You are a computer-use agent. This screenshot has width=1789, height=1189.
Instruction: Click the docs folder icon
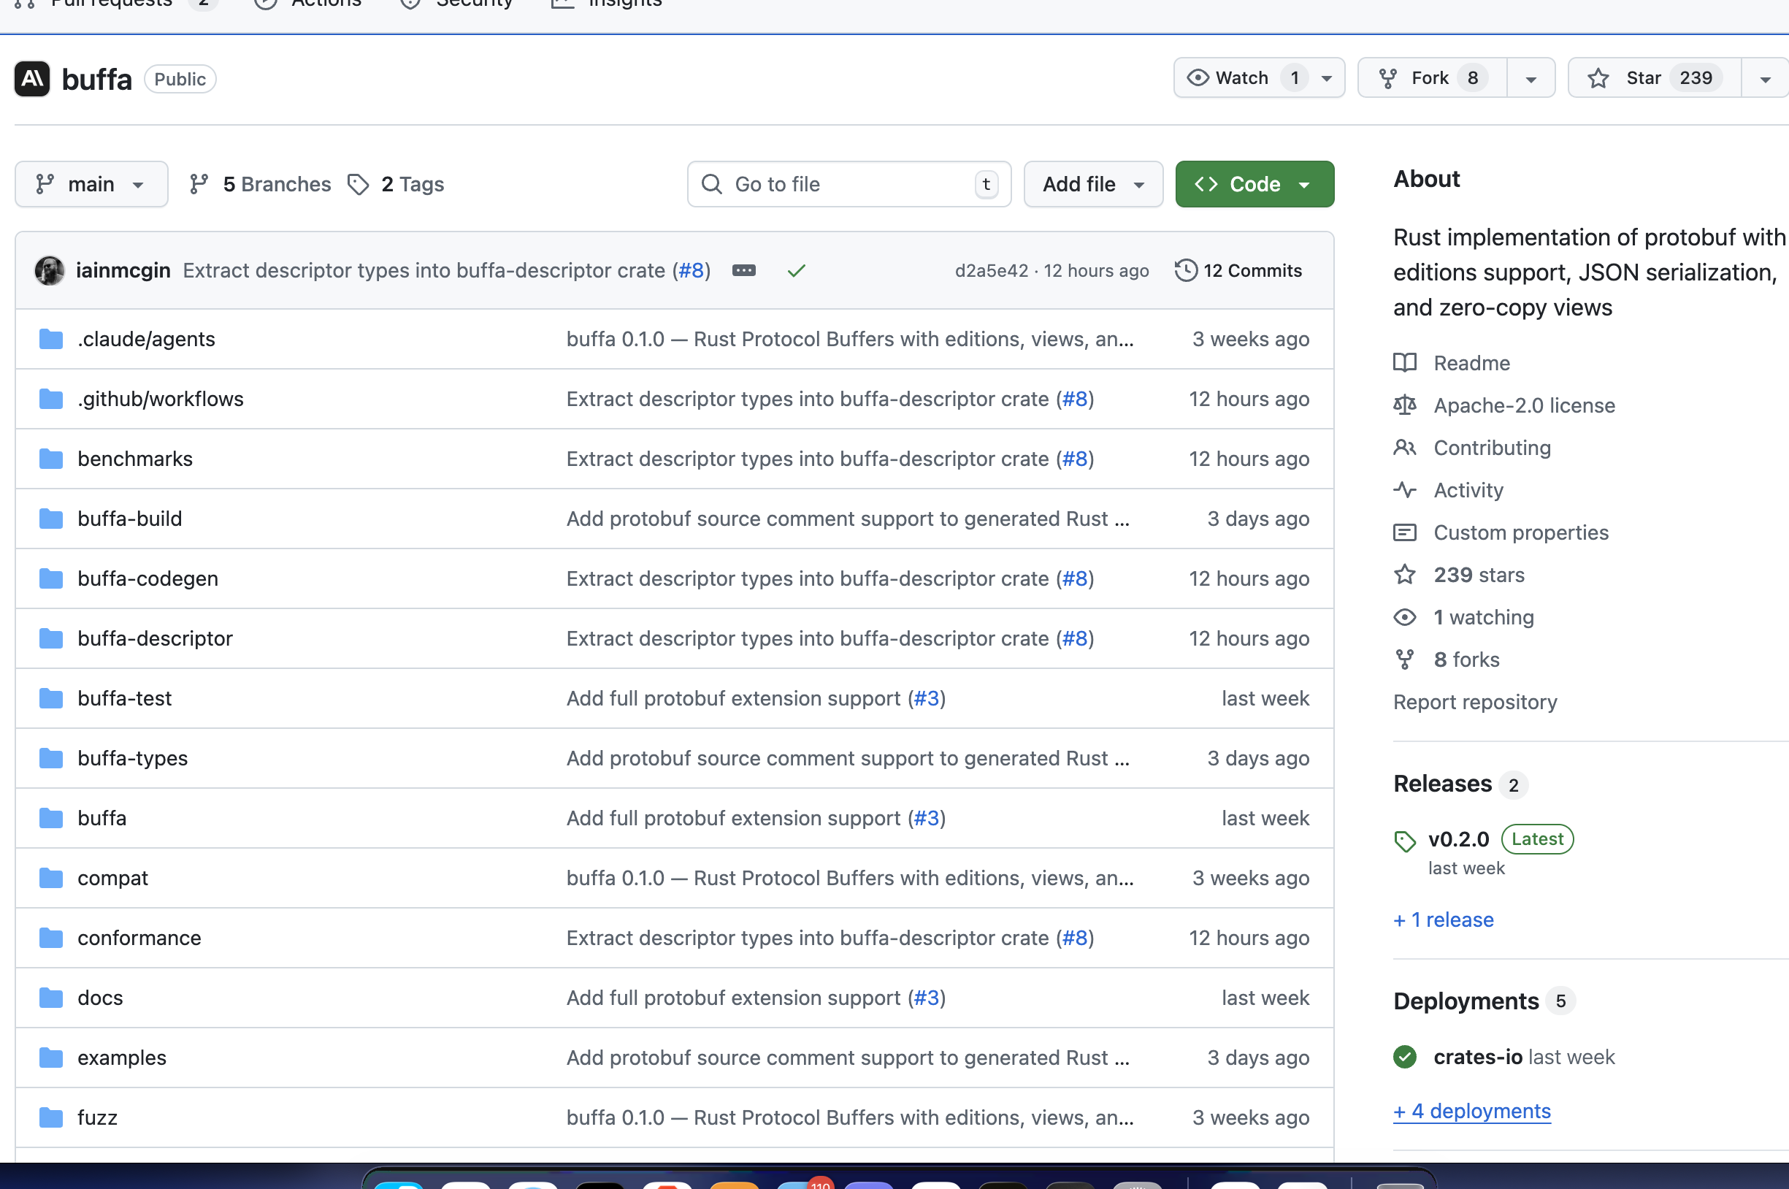point(51,998)
